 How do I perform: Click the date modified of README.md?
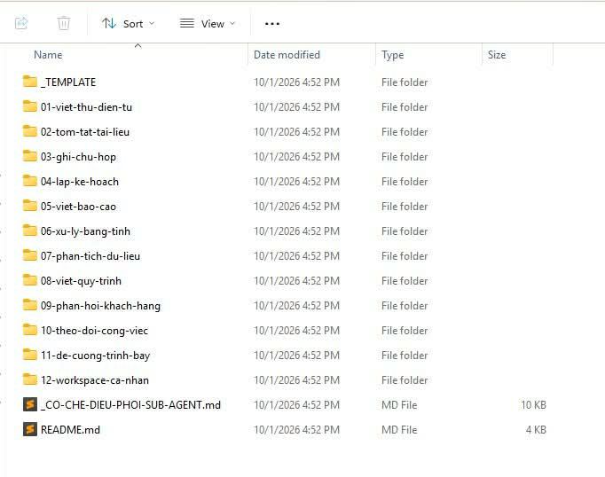click(296, 430)
